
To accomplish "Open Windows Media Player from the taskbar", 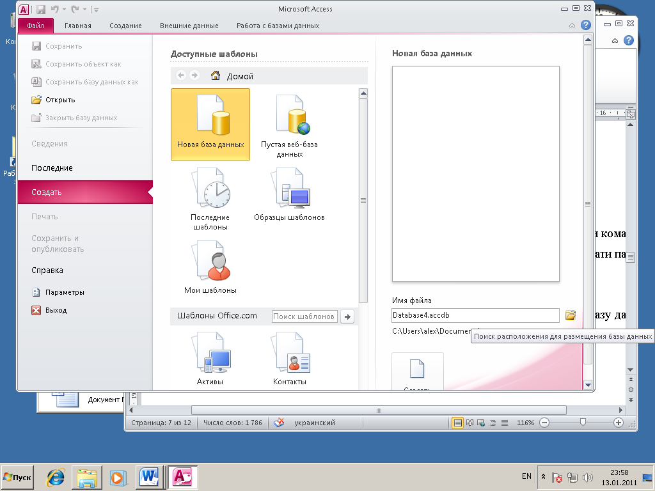I will pyautogui.click(x=118, y=477).
